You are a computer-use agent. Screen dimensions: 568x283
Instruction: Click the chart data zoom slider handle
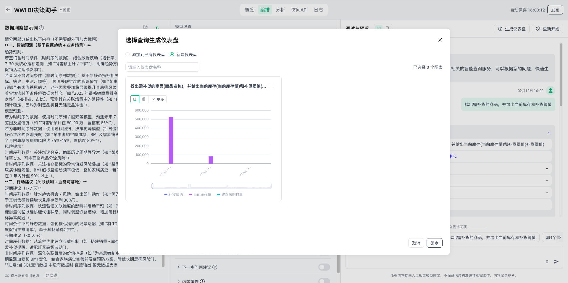[x=152, y=186]
